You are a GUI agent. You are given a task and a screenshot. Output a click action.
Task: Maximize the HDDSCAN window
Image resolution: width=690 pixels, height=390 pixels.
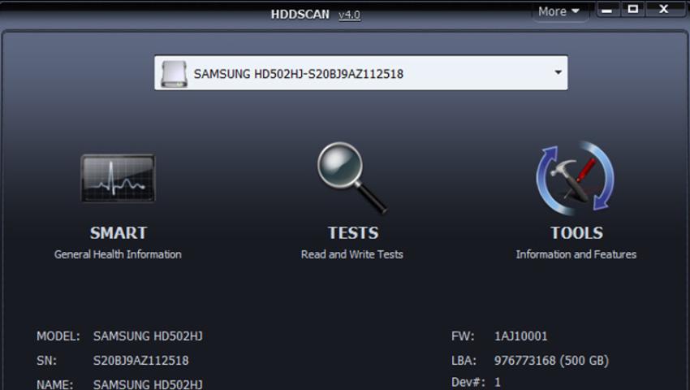click(x=633, y=10)
